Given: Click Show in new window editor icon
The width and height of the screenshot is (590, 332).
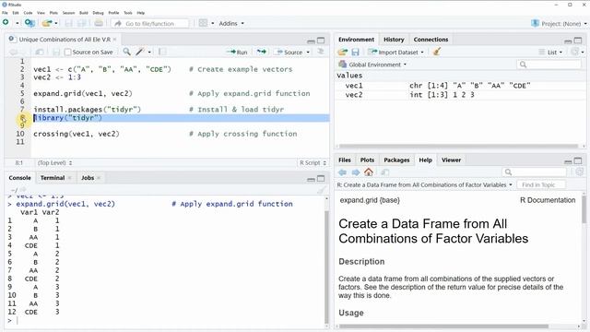Looking at the screenshot, I should [x=40, y=52].
